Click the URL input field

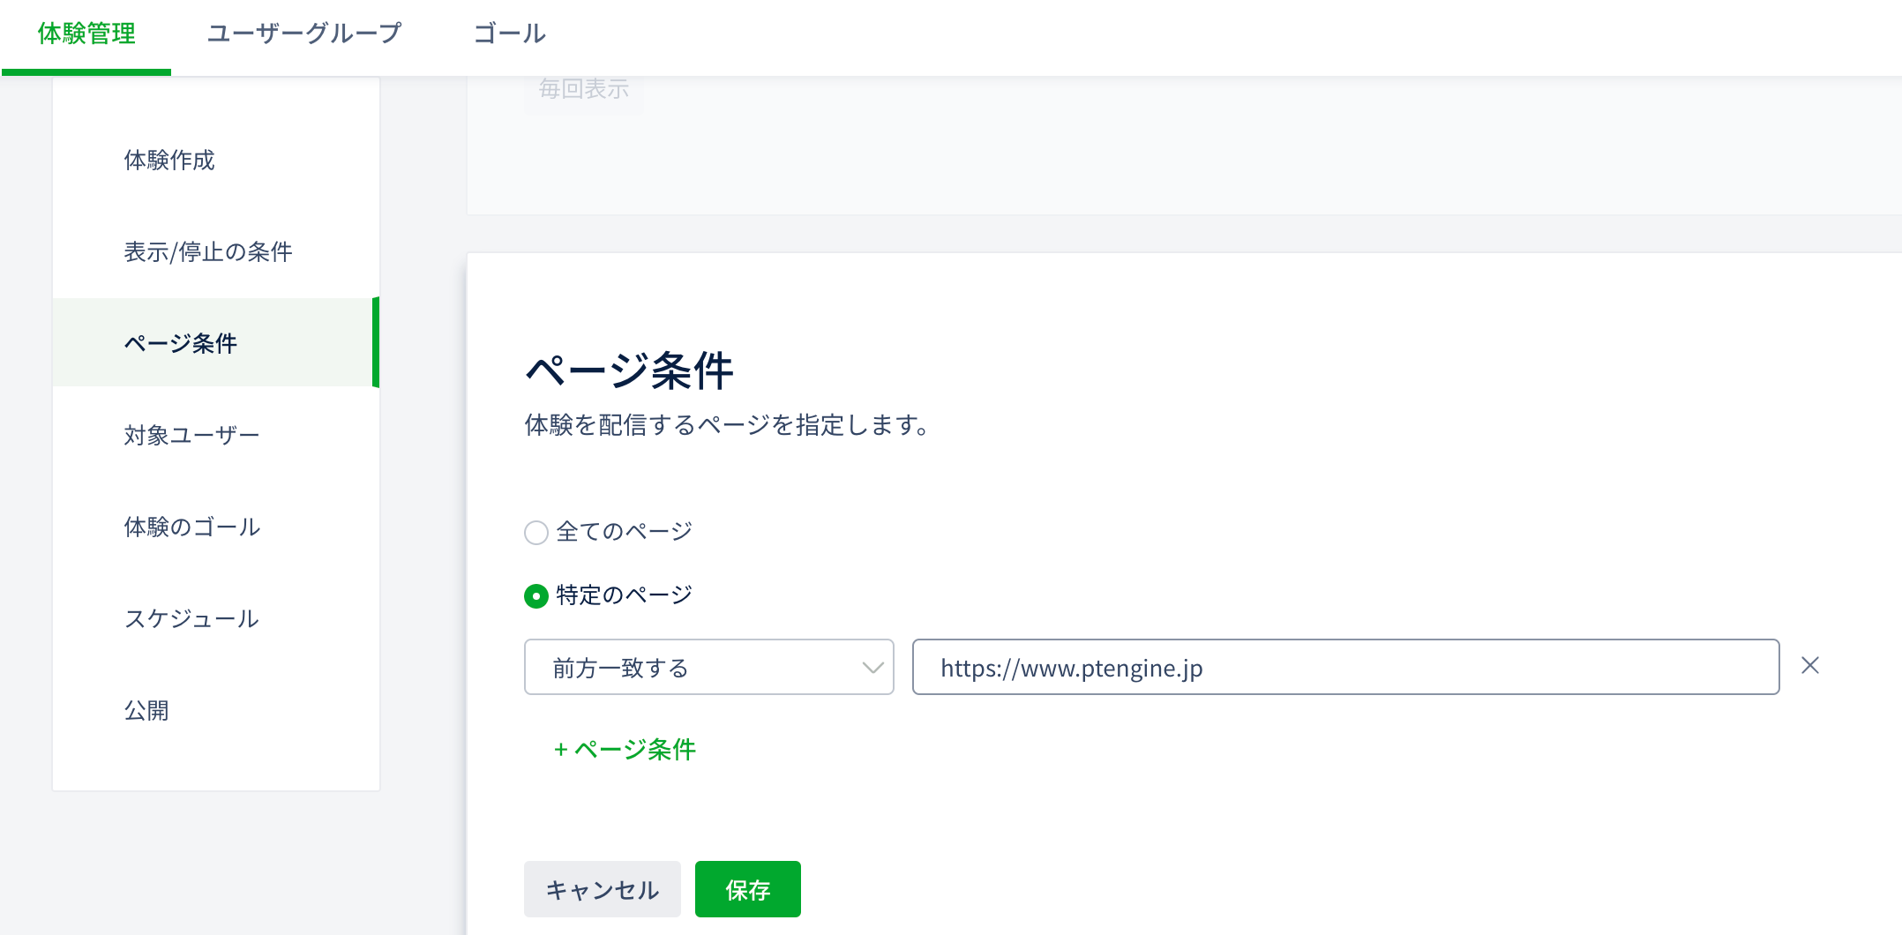pyautogui.click(x=1344, y=668)
